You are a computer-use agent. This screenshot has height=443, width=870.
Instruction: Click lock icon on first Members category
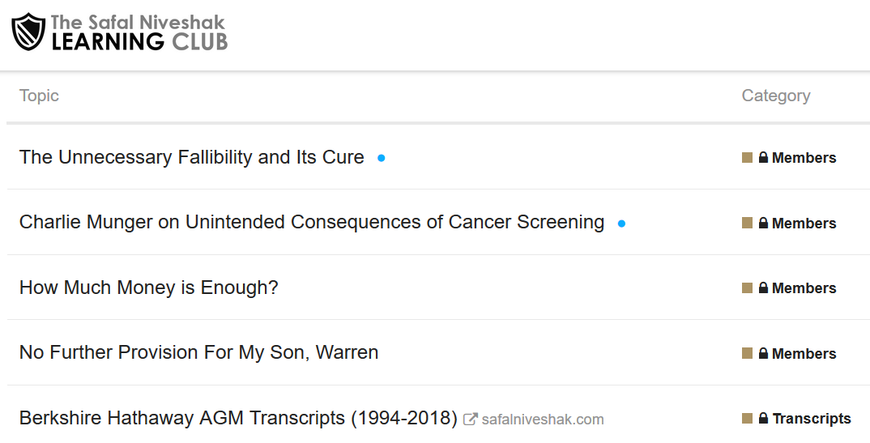coord(763,157)
